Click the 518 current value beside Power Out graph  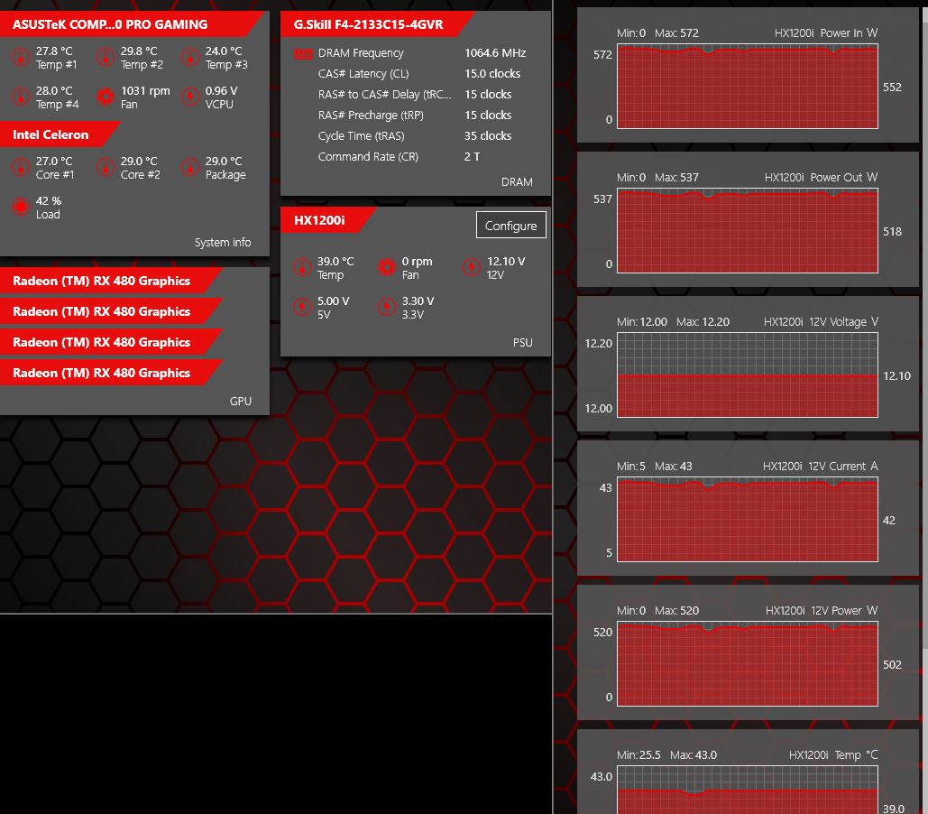(892, 232)
